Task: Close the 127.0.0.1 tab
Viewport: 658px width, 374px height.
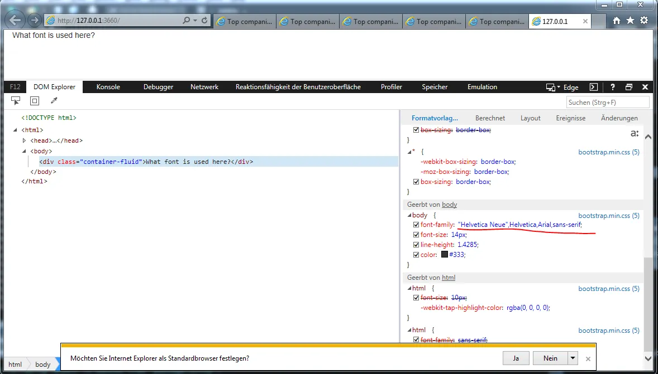Action: [585, 21]
